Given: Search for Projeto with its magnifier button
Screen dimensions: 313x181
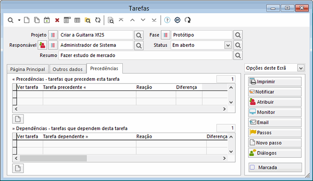Looking at the screenshot, I should click(x=139, y=35).
